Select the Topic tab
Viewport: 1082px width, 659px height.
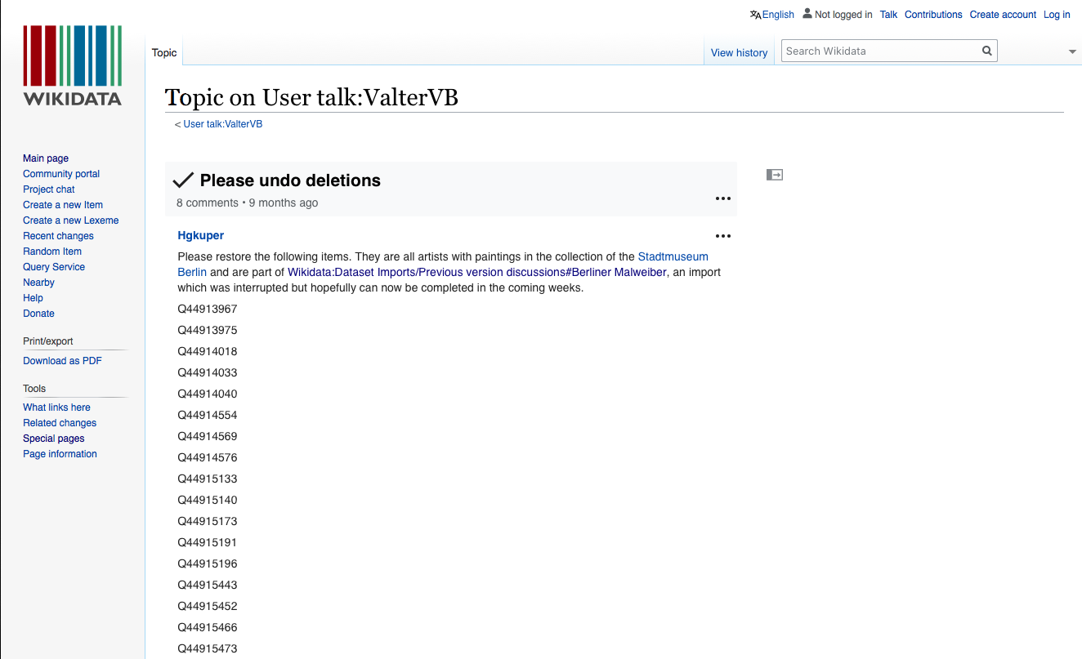164,52
